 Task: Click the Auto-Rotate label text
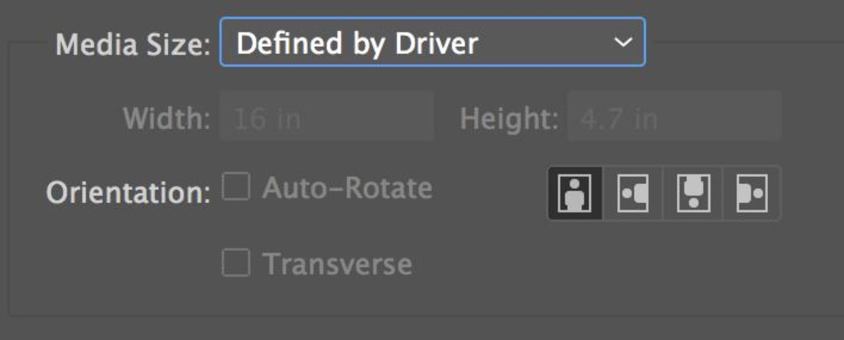click(x=348, y=188)
